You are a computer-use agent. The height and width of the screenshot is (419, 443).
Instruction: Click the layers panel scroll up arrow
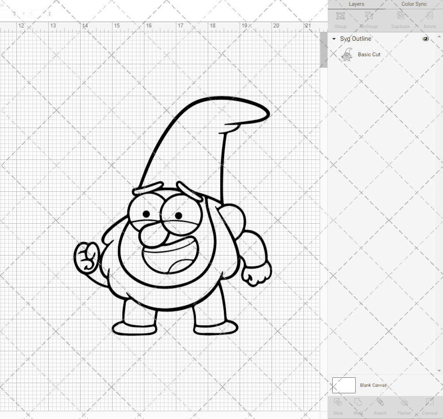(x=439, y=37)
